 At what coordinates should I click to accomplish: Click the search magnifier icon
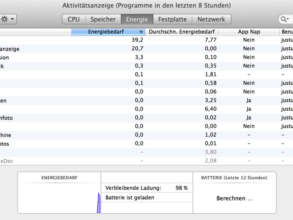point(284,19)
